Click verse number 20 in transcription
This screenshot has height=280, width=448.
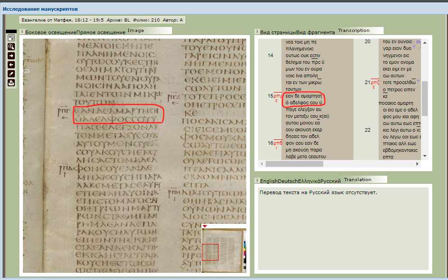click(367, 42)
